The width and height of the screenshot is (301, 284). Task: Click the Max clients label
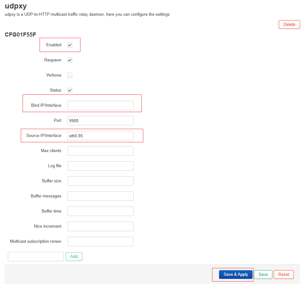coord(51,151)
